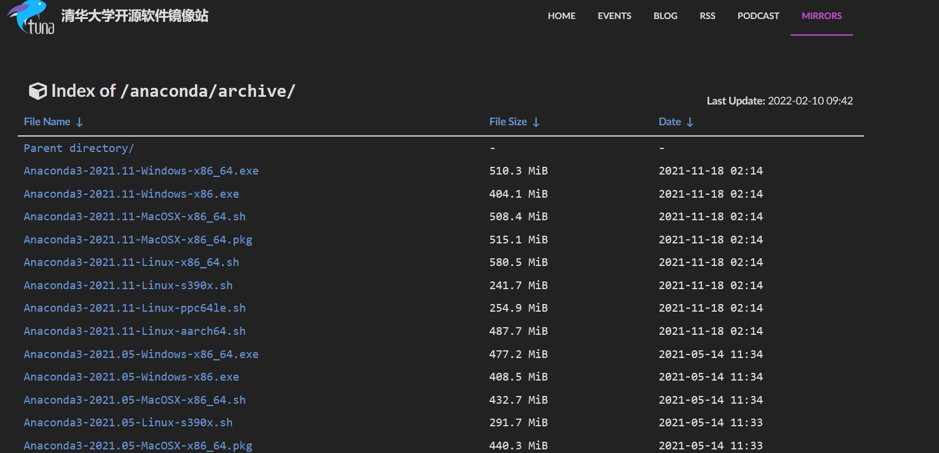Select the 408.5 MiB size value

tap(518, 377)
